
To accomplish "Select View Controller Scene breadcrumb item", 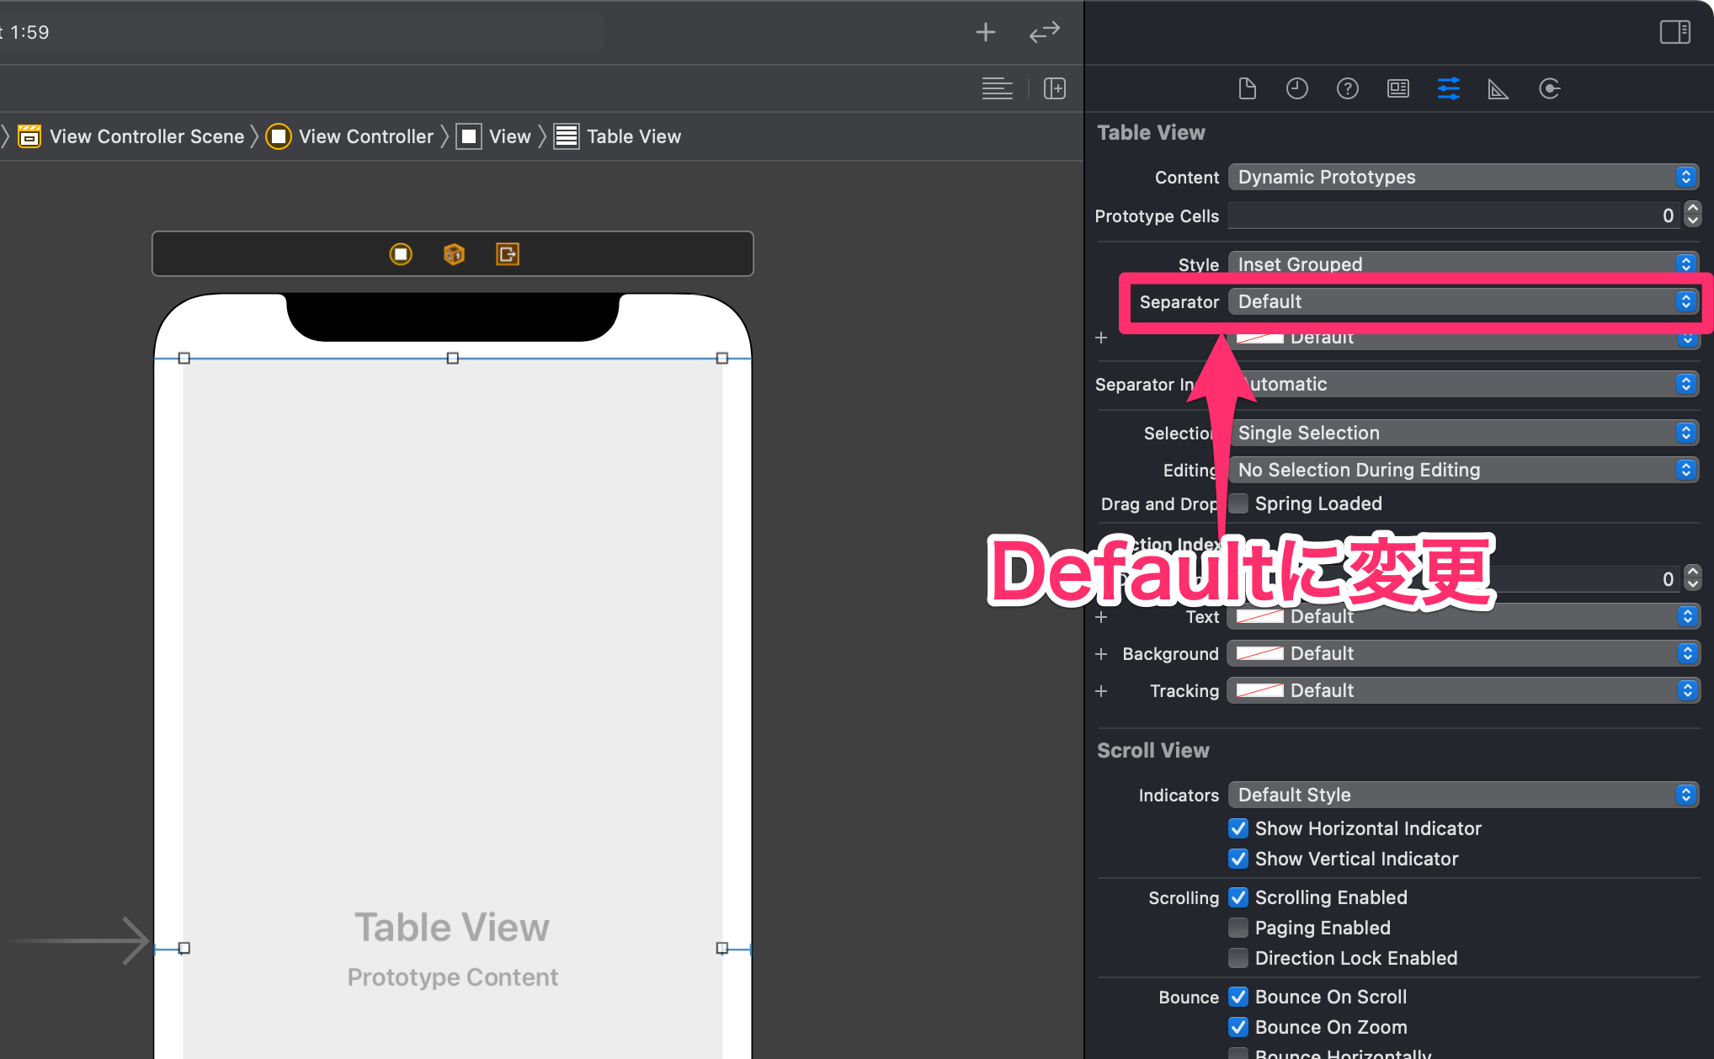I will click(x=131, y=136).
